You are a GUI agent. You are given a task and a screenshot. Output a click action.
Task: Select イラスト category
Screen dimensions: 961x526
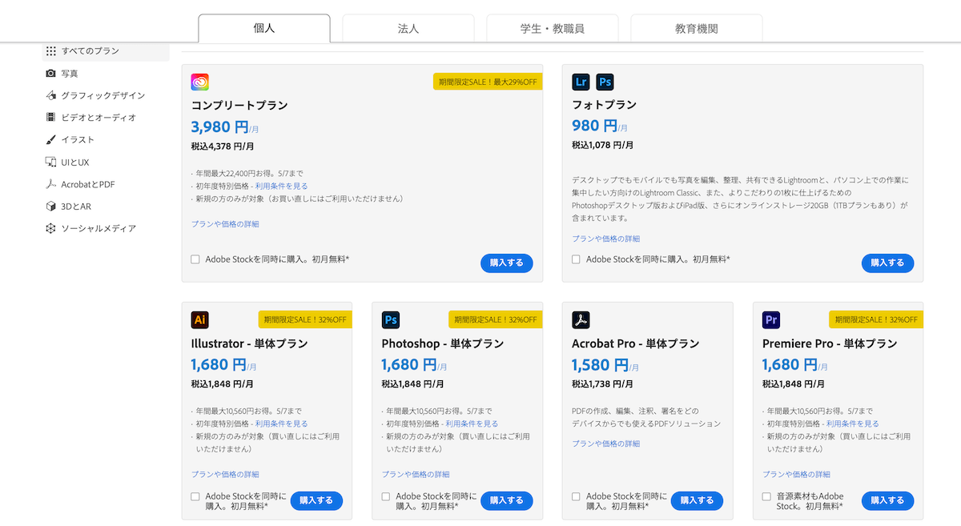[x=78, y=140]
